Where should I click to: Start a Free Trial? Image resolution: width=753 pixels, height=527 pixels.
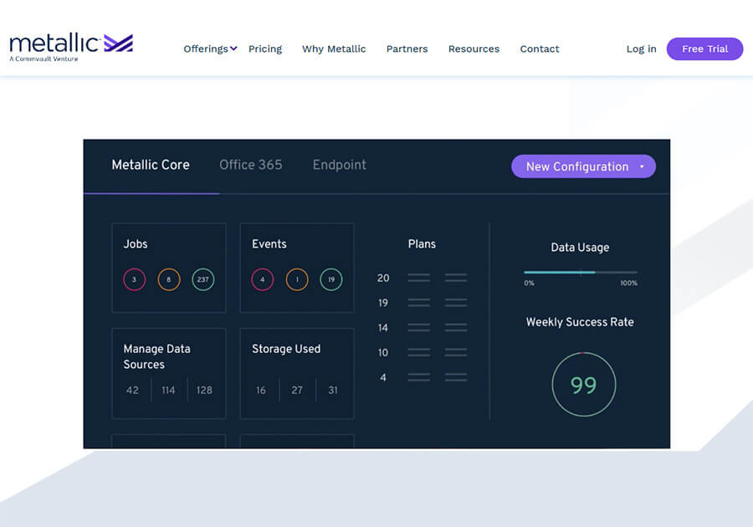point(704,49)
